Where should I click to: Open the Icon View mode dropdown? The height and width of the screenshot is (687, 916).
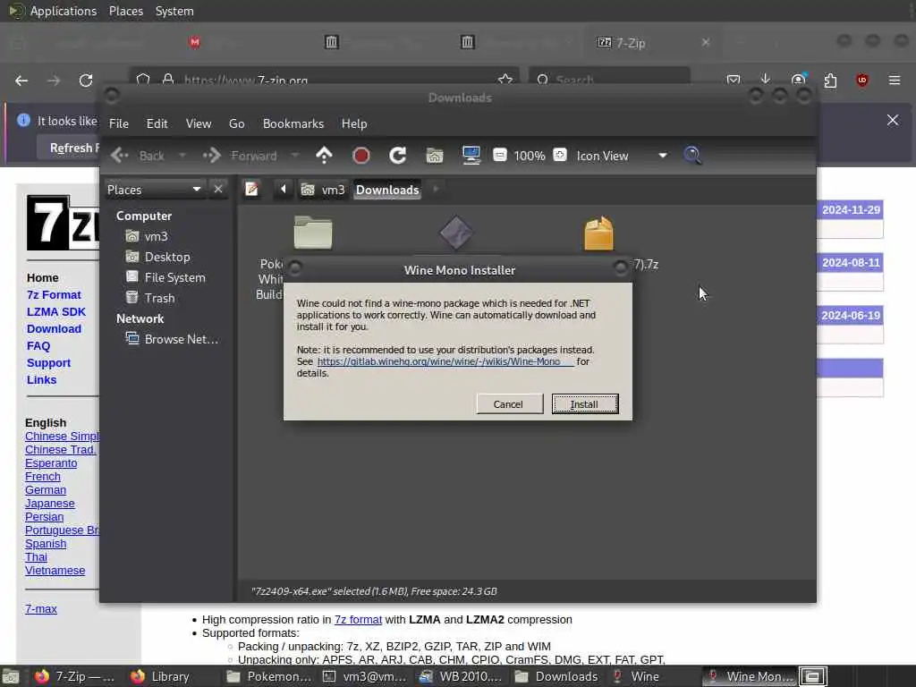622,156
